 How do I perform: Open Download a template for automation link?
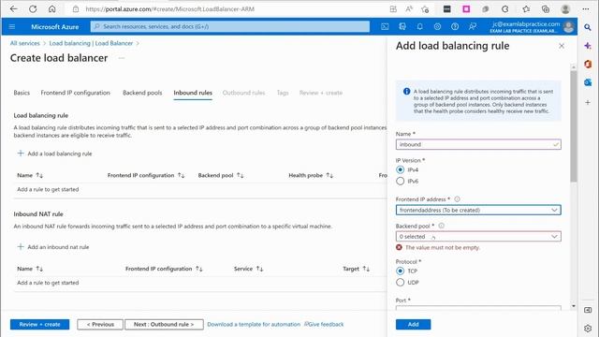click(x=254, y=325)
